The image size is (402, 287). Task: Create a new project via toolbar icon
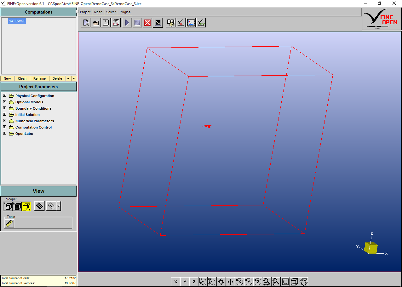click(x=86, y=23)
